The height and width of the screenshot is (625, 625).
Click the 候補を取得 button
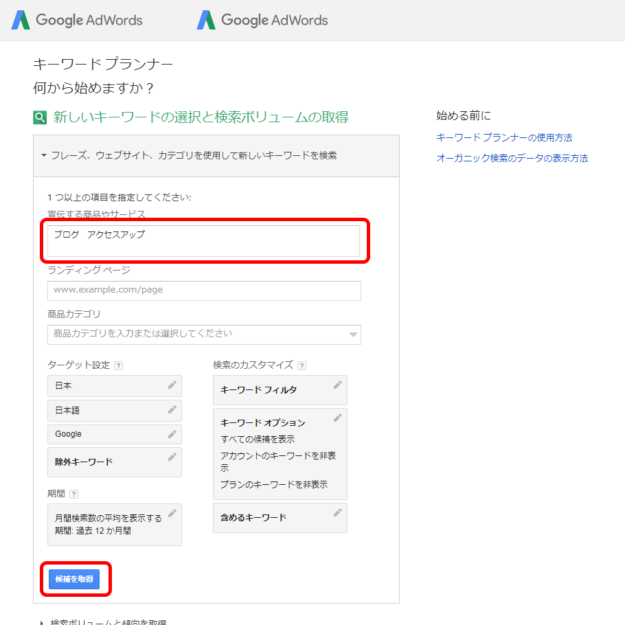click(x=74, y=579)
